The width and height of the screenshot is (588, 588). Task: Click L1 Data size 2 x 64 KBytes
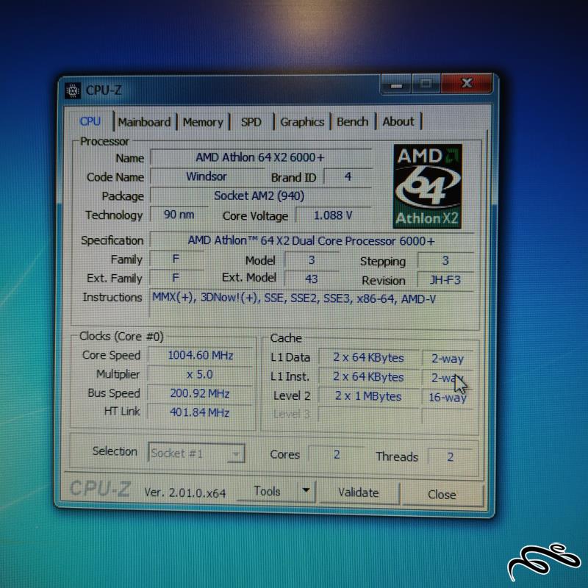(x=369, y=358)
